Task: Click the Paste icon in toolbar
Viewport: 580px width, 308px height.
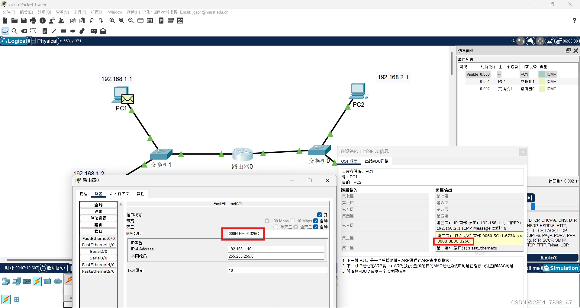Action: (82, 21)
